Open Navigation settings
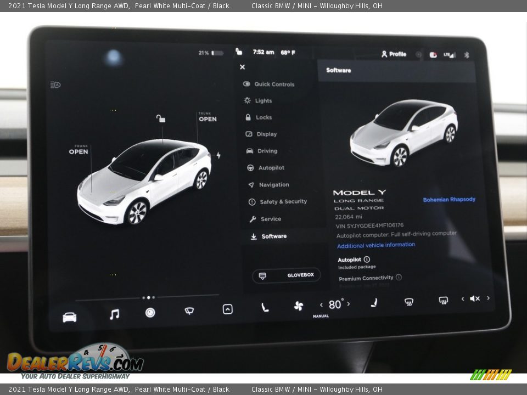The height and width of the screenshot is (395, 527). (268, 185)
